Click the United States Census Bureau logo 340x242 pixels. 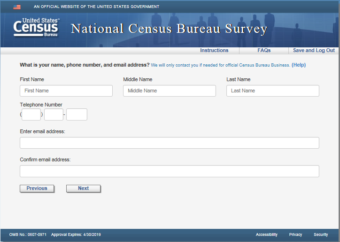(x=37, y=28)
